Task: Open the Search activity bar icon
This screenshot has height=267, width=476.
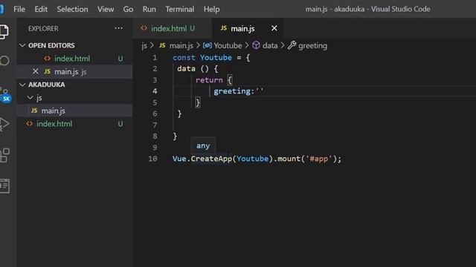Action: point(4,61)
